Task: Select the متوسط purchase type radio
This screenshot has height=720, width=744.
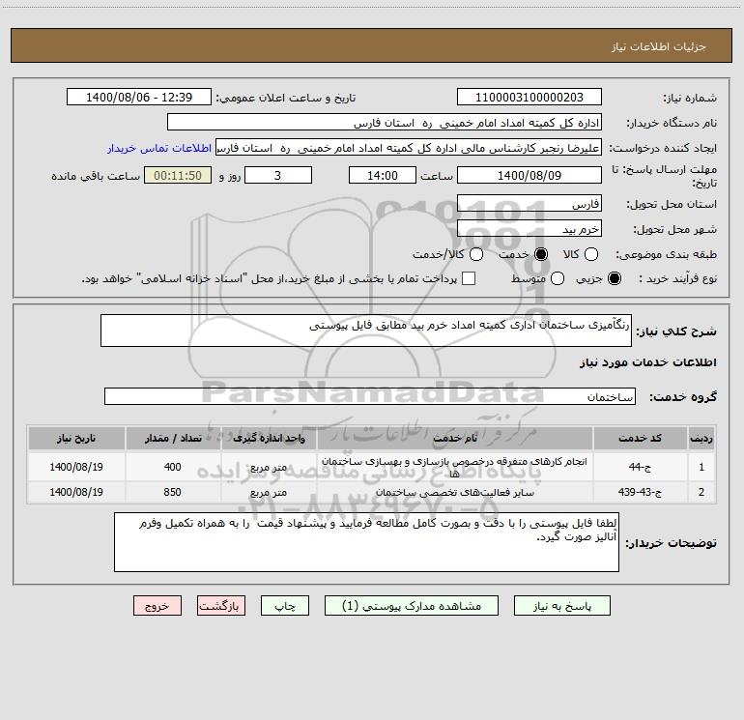Action: click(x=558, y=278)
